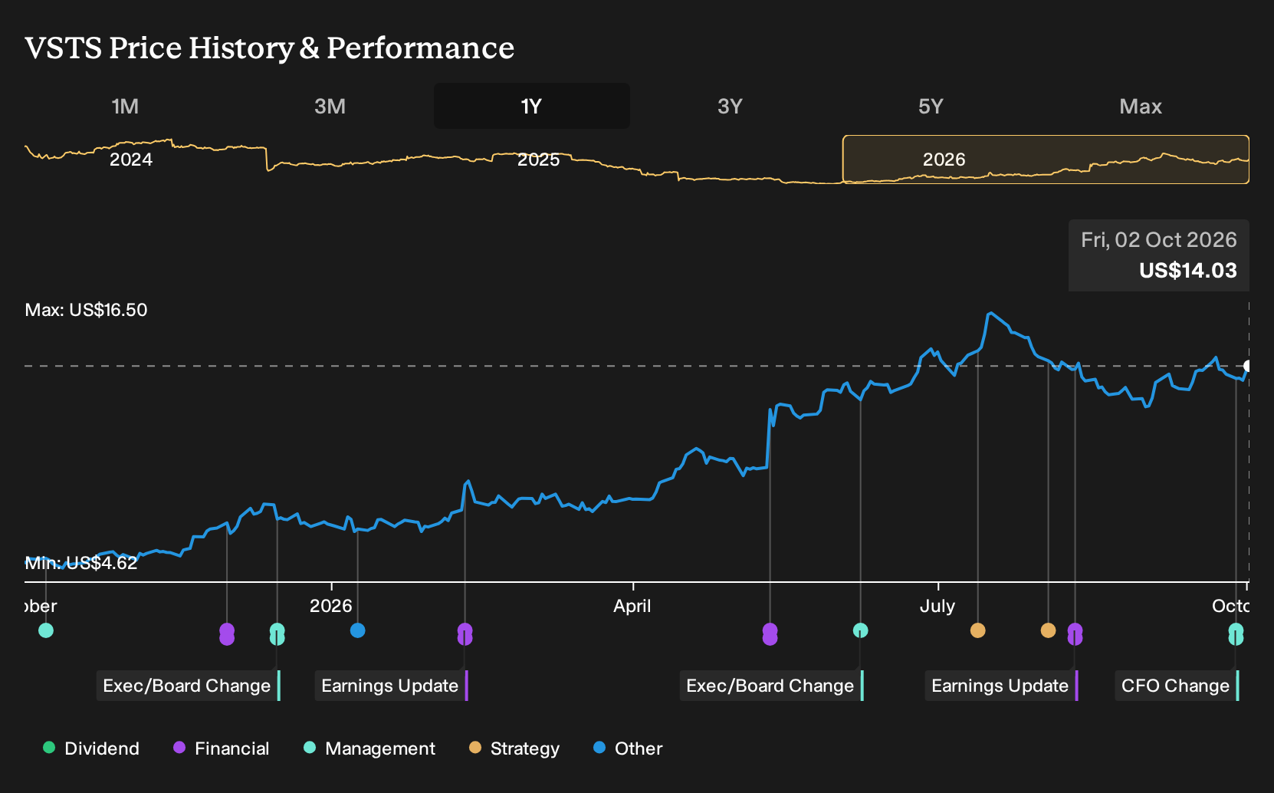
Task: Click the 2024 section of overview chart
Action: 131,160
